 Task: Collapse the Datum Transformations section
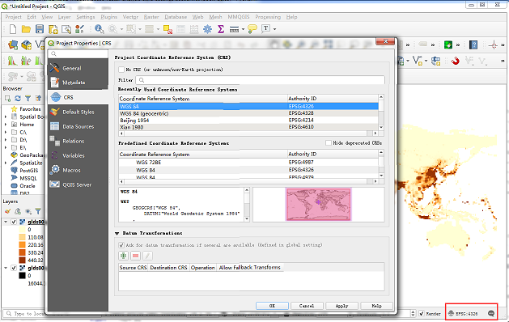[x=117, y=233]
